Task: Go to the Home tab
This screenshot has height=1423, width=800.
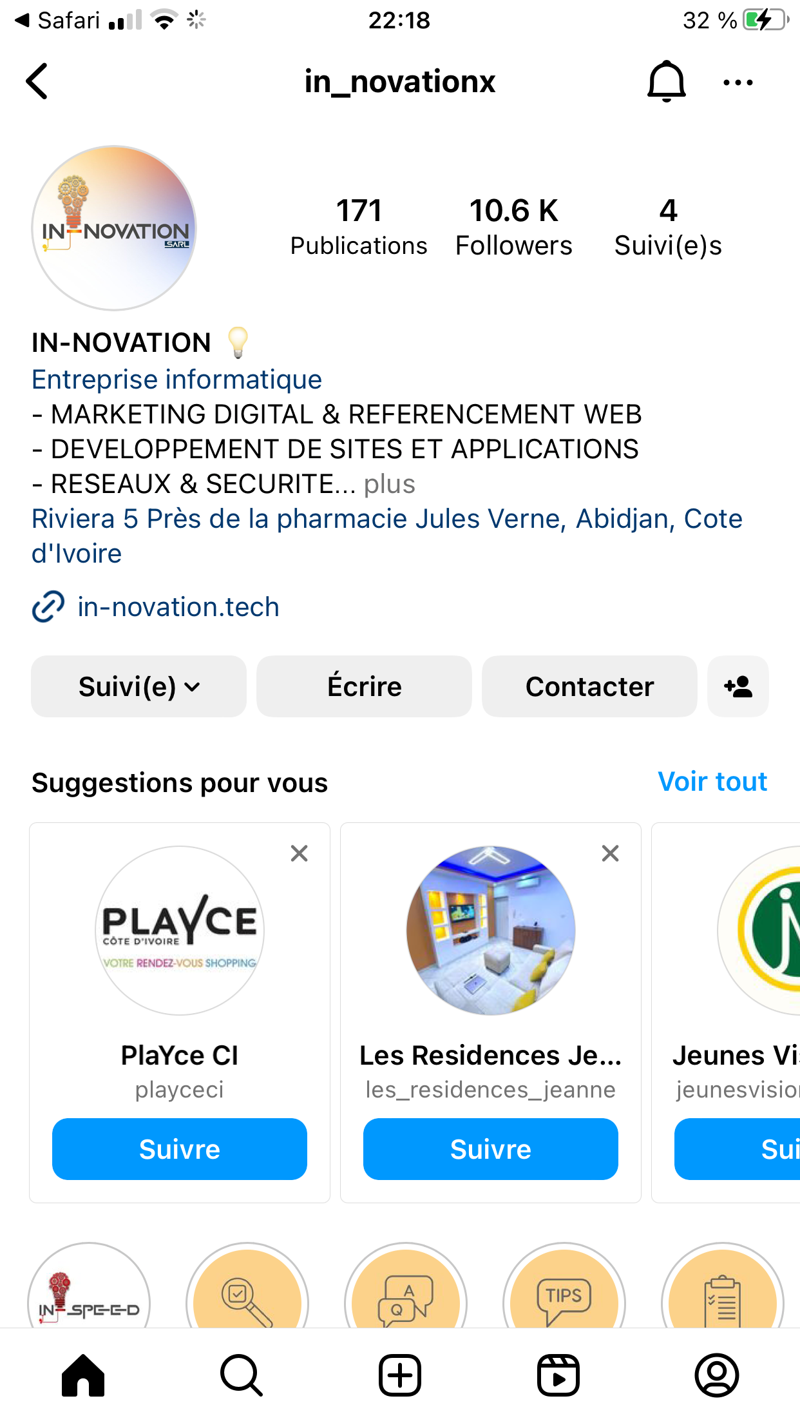Action: [83, 1375]
